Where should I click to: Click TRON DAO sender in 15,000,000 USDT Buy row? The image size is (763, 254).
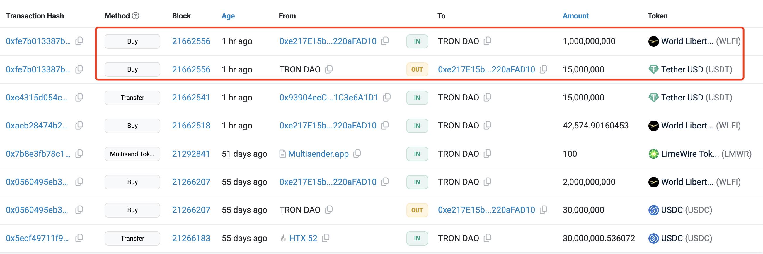click(x=300, y=69)
